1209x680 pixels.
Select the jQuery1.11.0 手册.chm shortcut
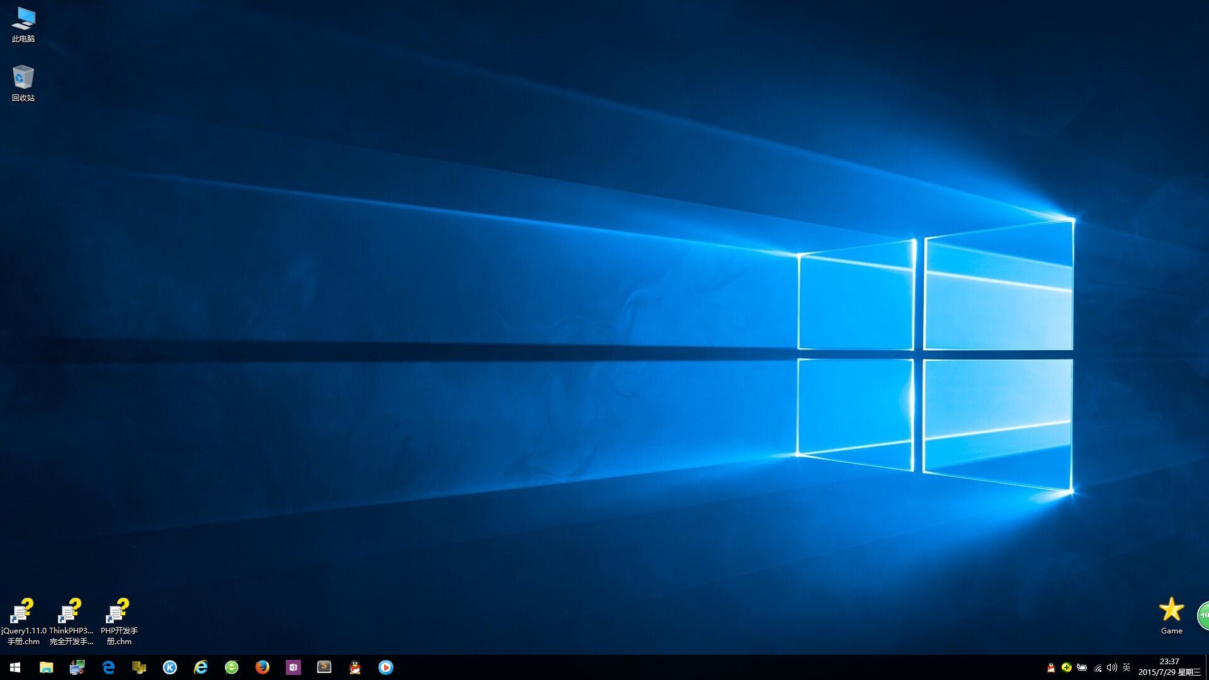point(23,621)
